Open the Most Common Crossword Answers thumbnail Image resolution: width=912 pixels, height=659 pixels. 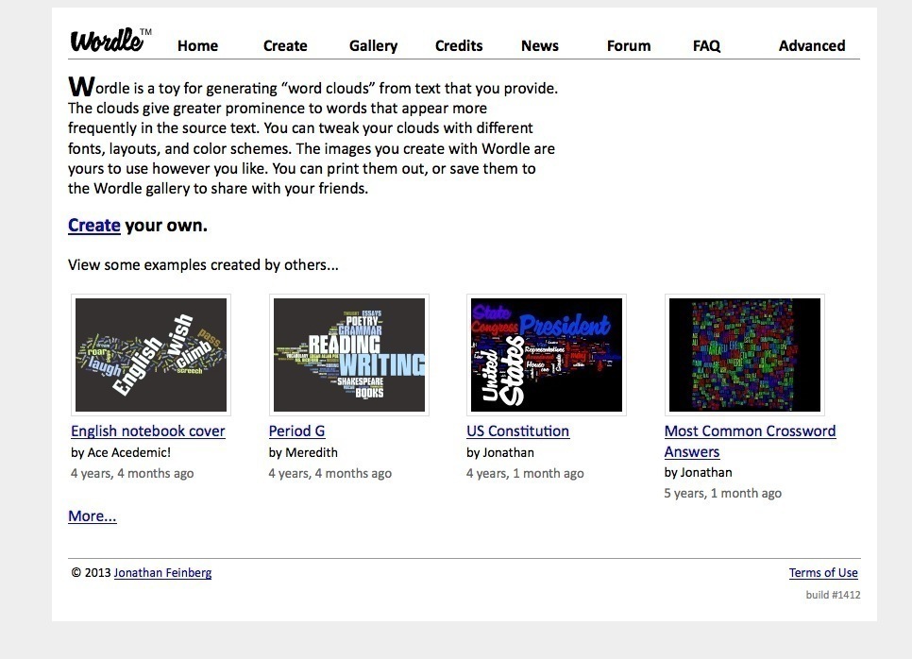point(745,355)
